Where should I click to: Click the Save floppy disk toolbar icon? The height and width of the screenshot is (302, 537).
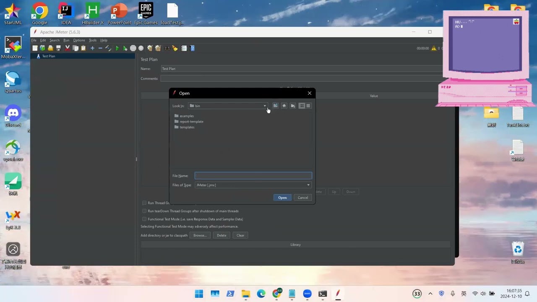point(58,48)
